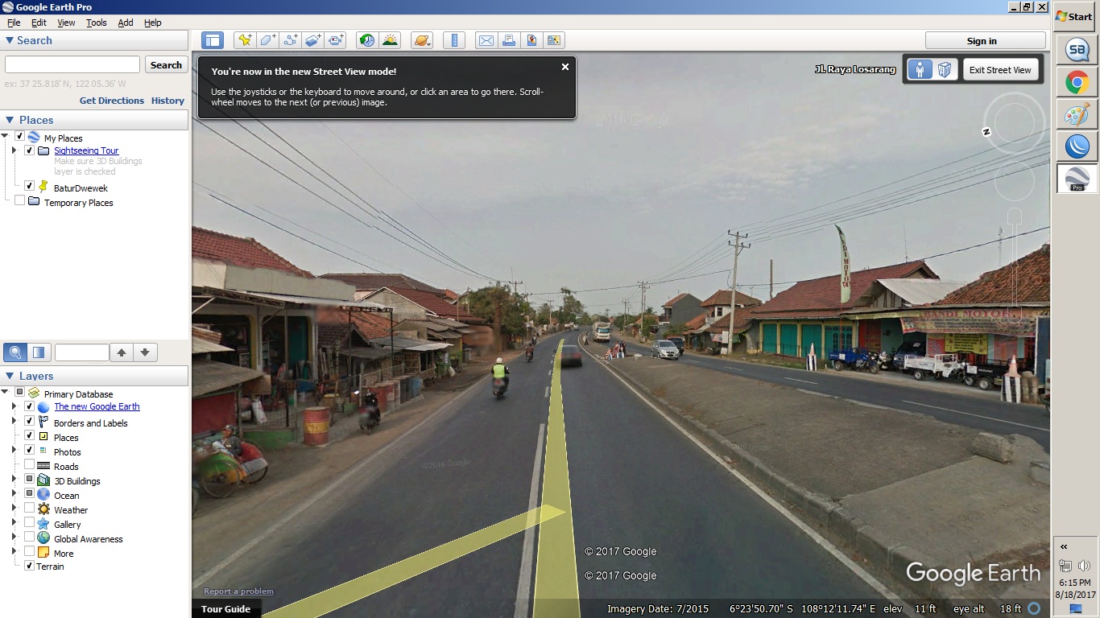This screenshot has width=1100, height=618.
Task: Open the History link
Action: (167, 101)
